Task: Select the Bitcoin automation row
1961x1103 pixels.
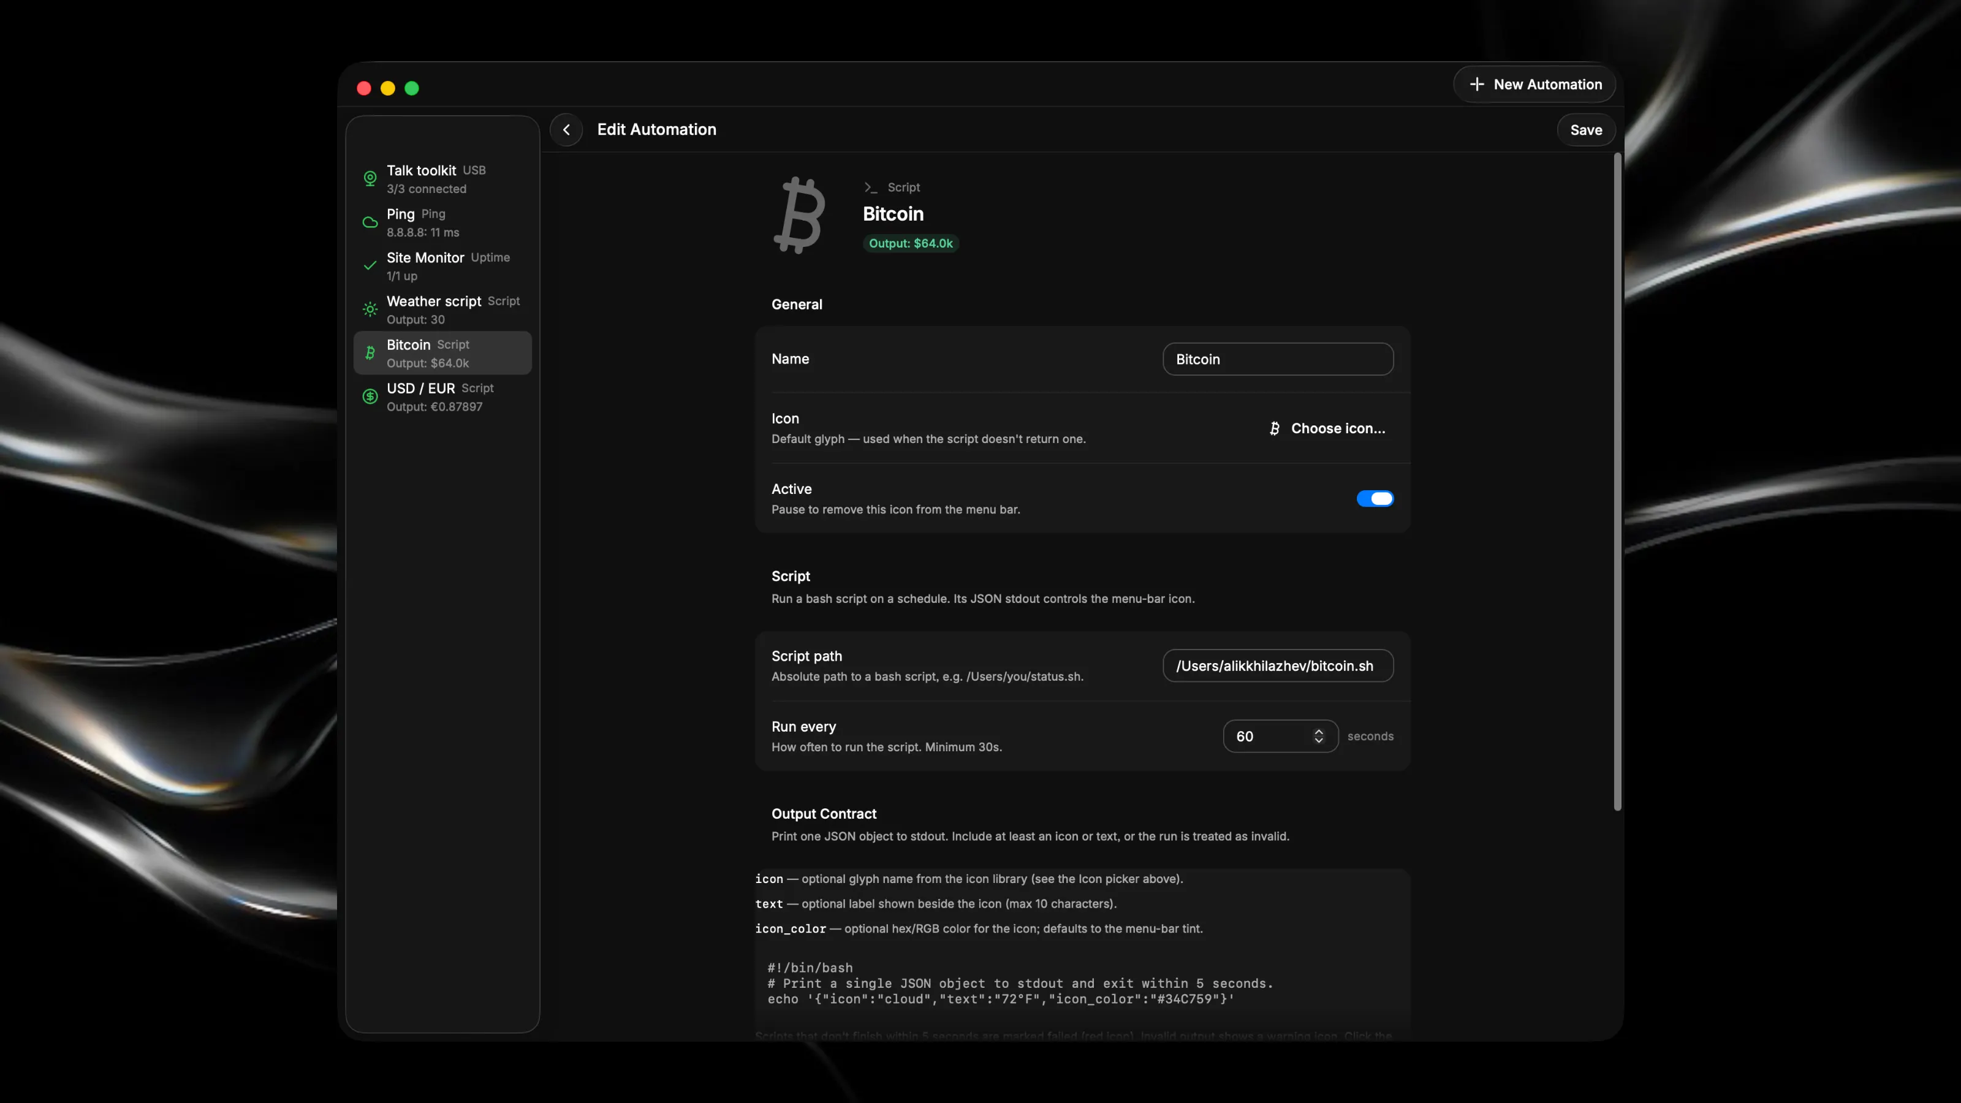Action: [442, 352]
